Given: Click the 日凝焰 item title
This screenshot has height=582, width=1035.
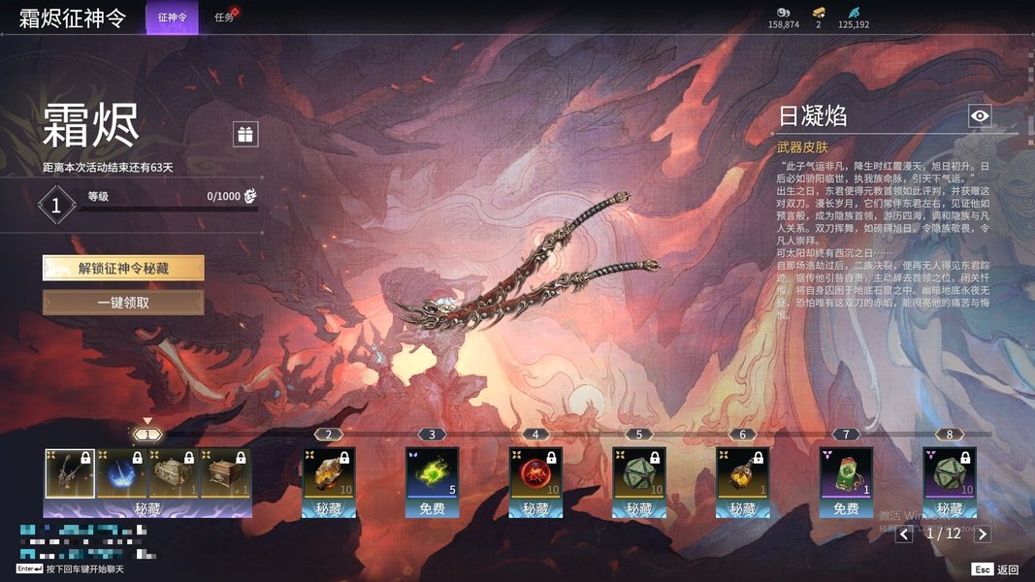Looking at the screenshot, I should (x=813, y=116).
